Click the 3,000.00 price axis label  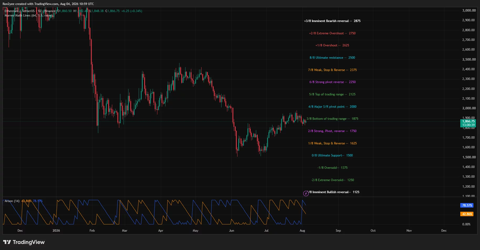point(469,10)
